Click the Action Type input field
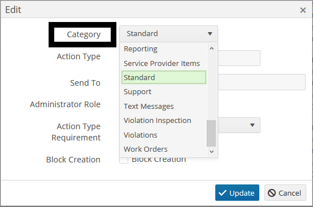The image size is (313, 207). 239,58
